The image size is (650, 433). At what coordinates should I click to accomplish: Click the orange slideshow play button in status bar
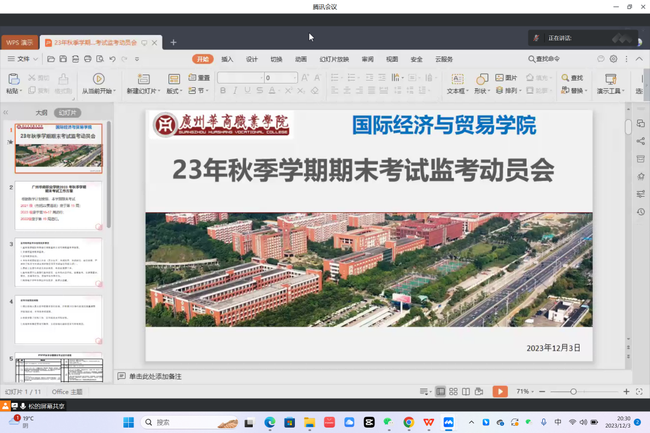click(500, 392)
